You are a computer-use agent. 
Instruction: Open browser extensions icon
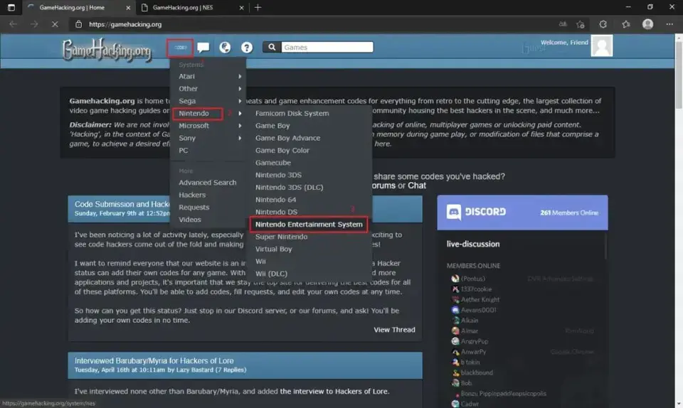603,24
